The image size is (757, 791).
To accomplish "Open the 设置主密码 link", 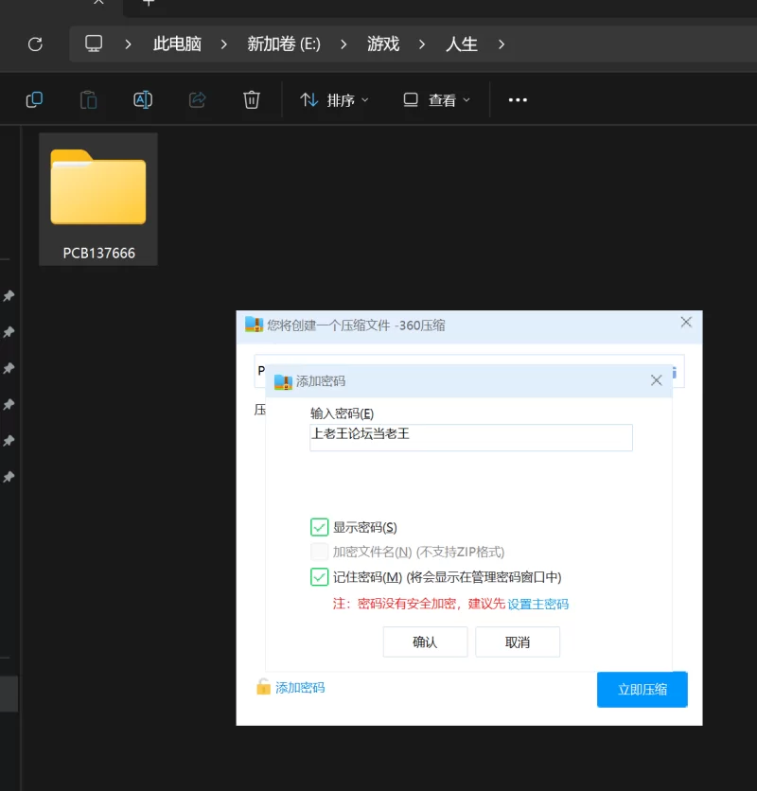I will tap(538, 604).
